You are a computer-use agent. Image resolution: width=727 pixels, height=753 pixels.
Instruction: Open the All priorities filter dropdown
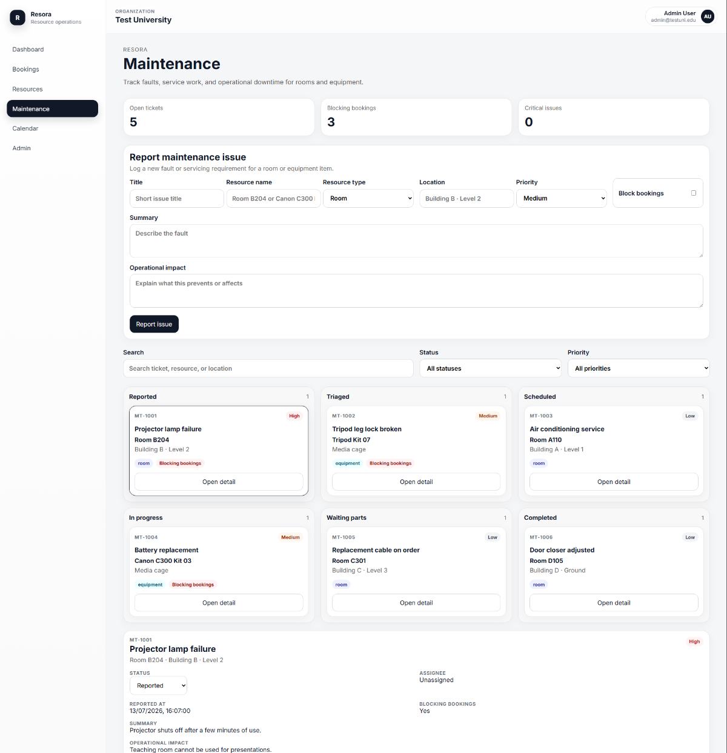pos(639,368)
